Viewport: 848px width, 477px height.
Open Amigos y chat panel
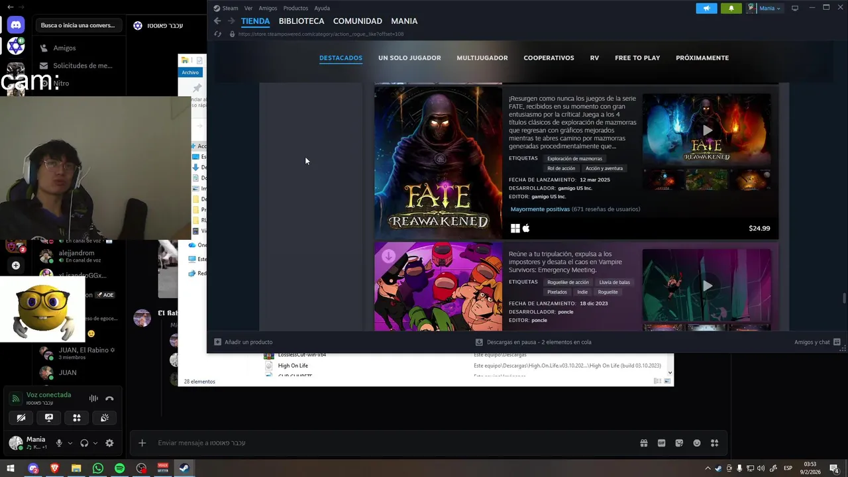[x=818, y=342]
